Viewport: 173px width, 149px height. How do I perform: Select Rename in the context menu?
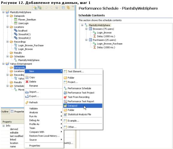(34, 86)
